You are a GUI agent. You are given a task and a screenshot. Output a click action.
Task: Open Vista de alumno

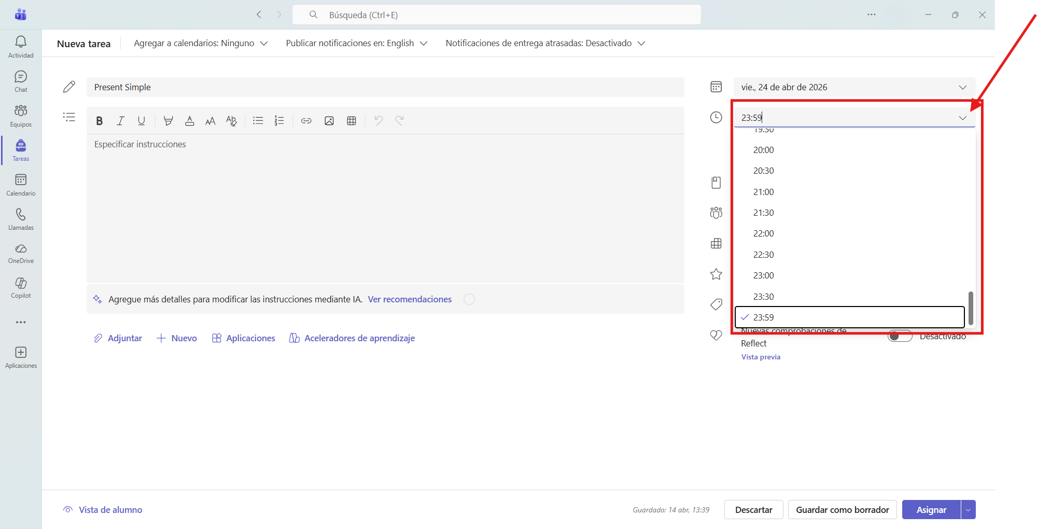pos(103,510)
